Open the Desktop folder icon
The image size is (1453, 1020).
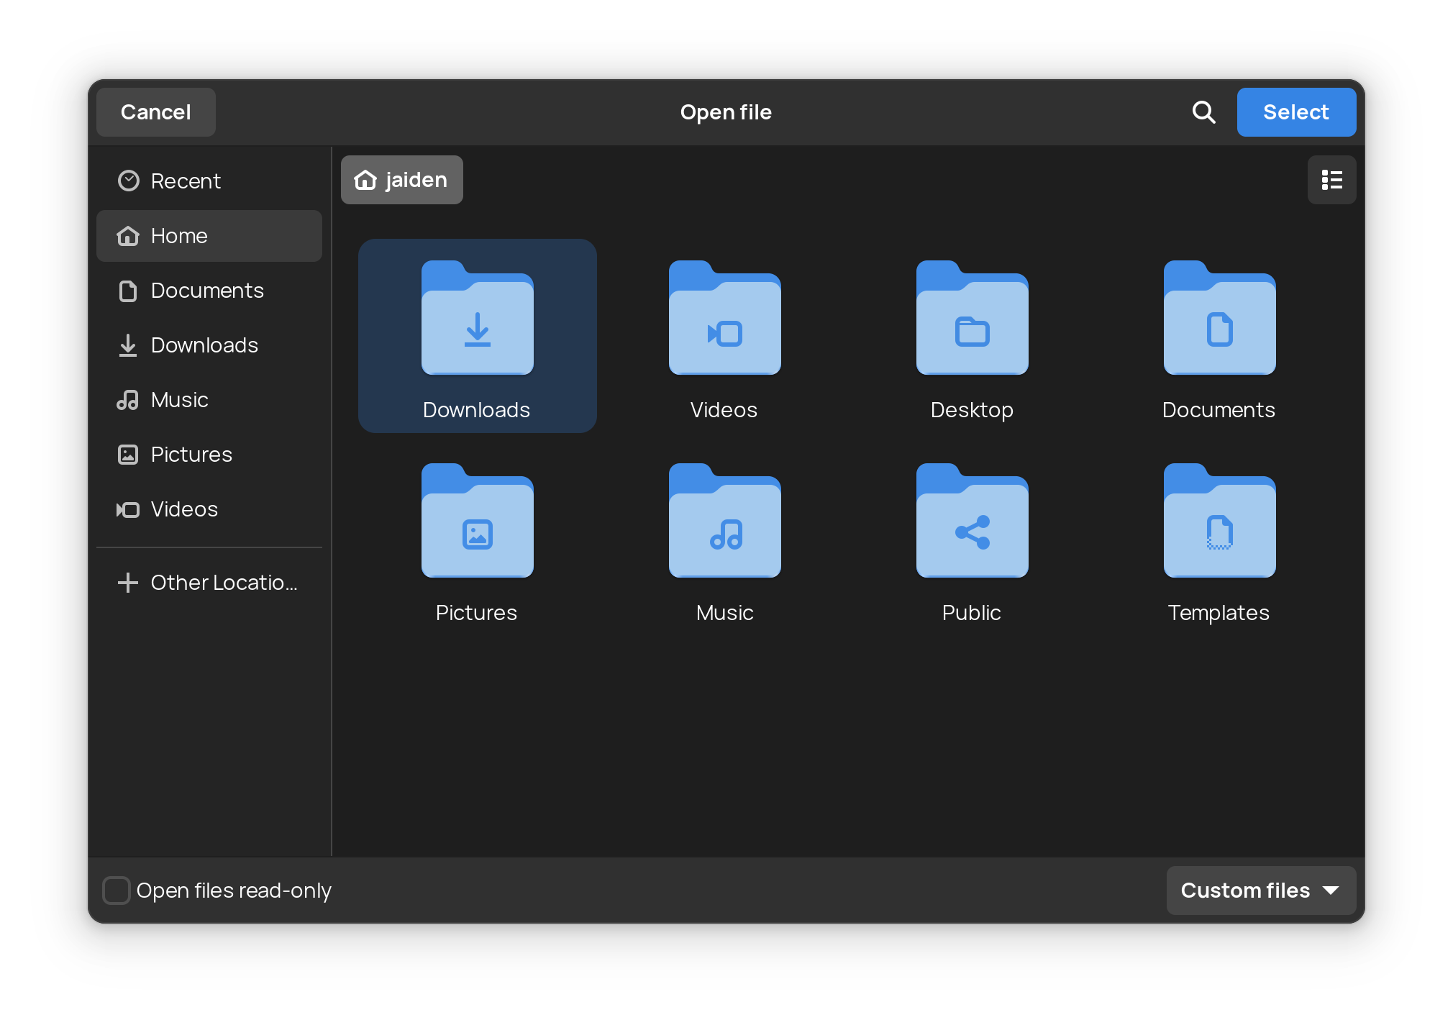pyautogui.click(x=972, y=317)
